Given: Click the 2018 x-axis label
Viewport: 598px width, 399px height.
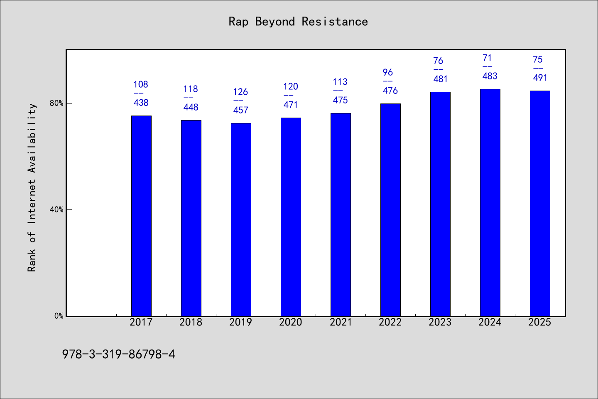Looking at the screenshot, I should (x=191, y=322).
